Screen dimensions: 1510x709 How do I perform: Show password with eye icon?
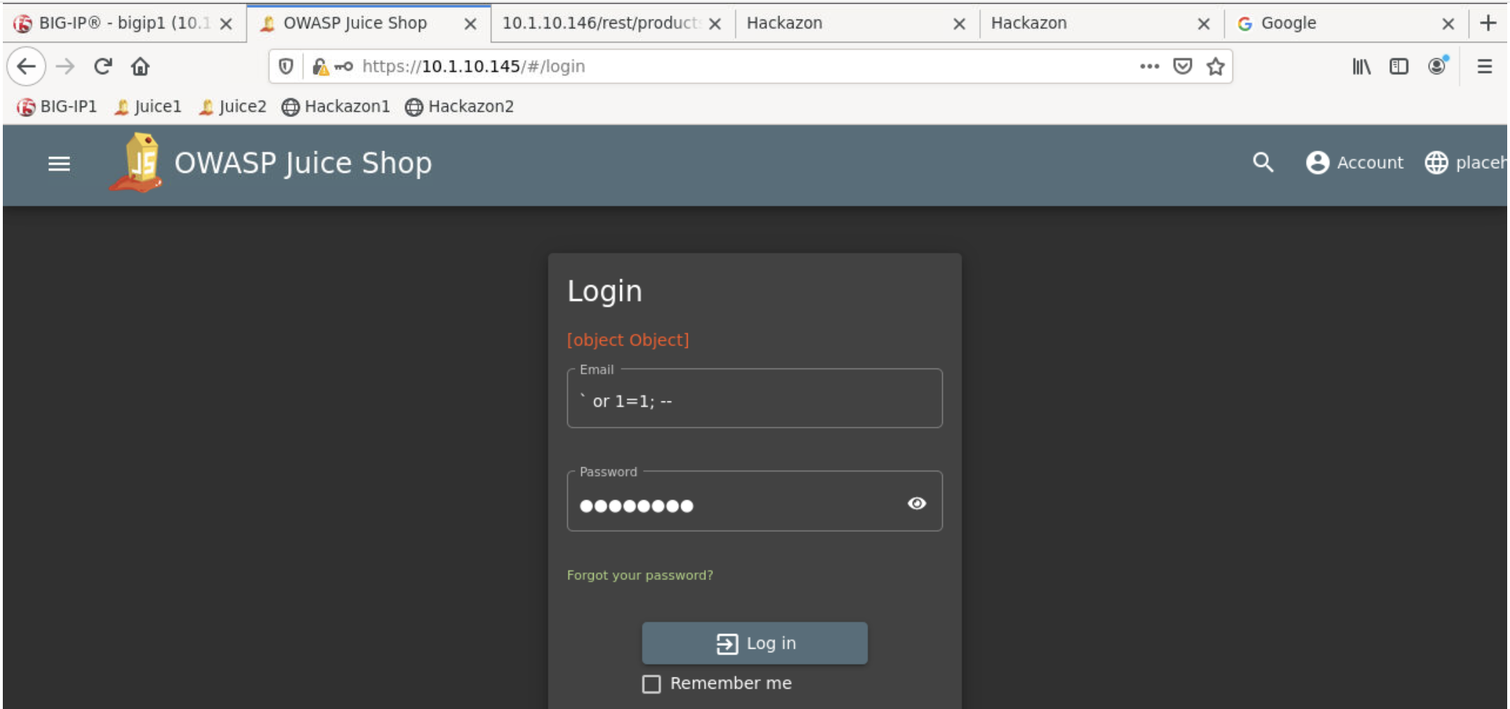[x=917, y=503]
